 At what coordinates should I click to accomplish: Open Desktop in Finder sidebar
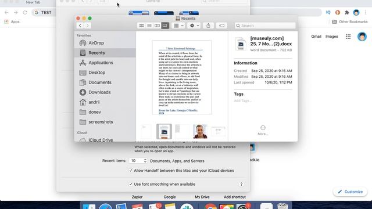pyautogui.click(x=105, y=73)
